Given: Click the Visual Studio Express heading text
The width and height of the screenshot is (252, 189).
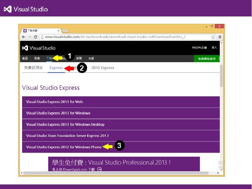Looking at the screenshot, I should pos(51,88).
